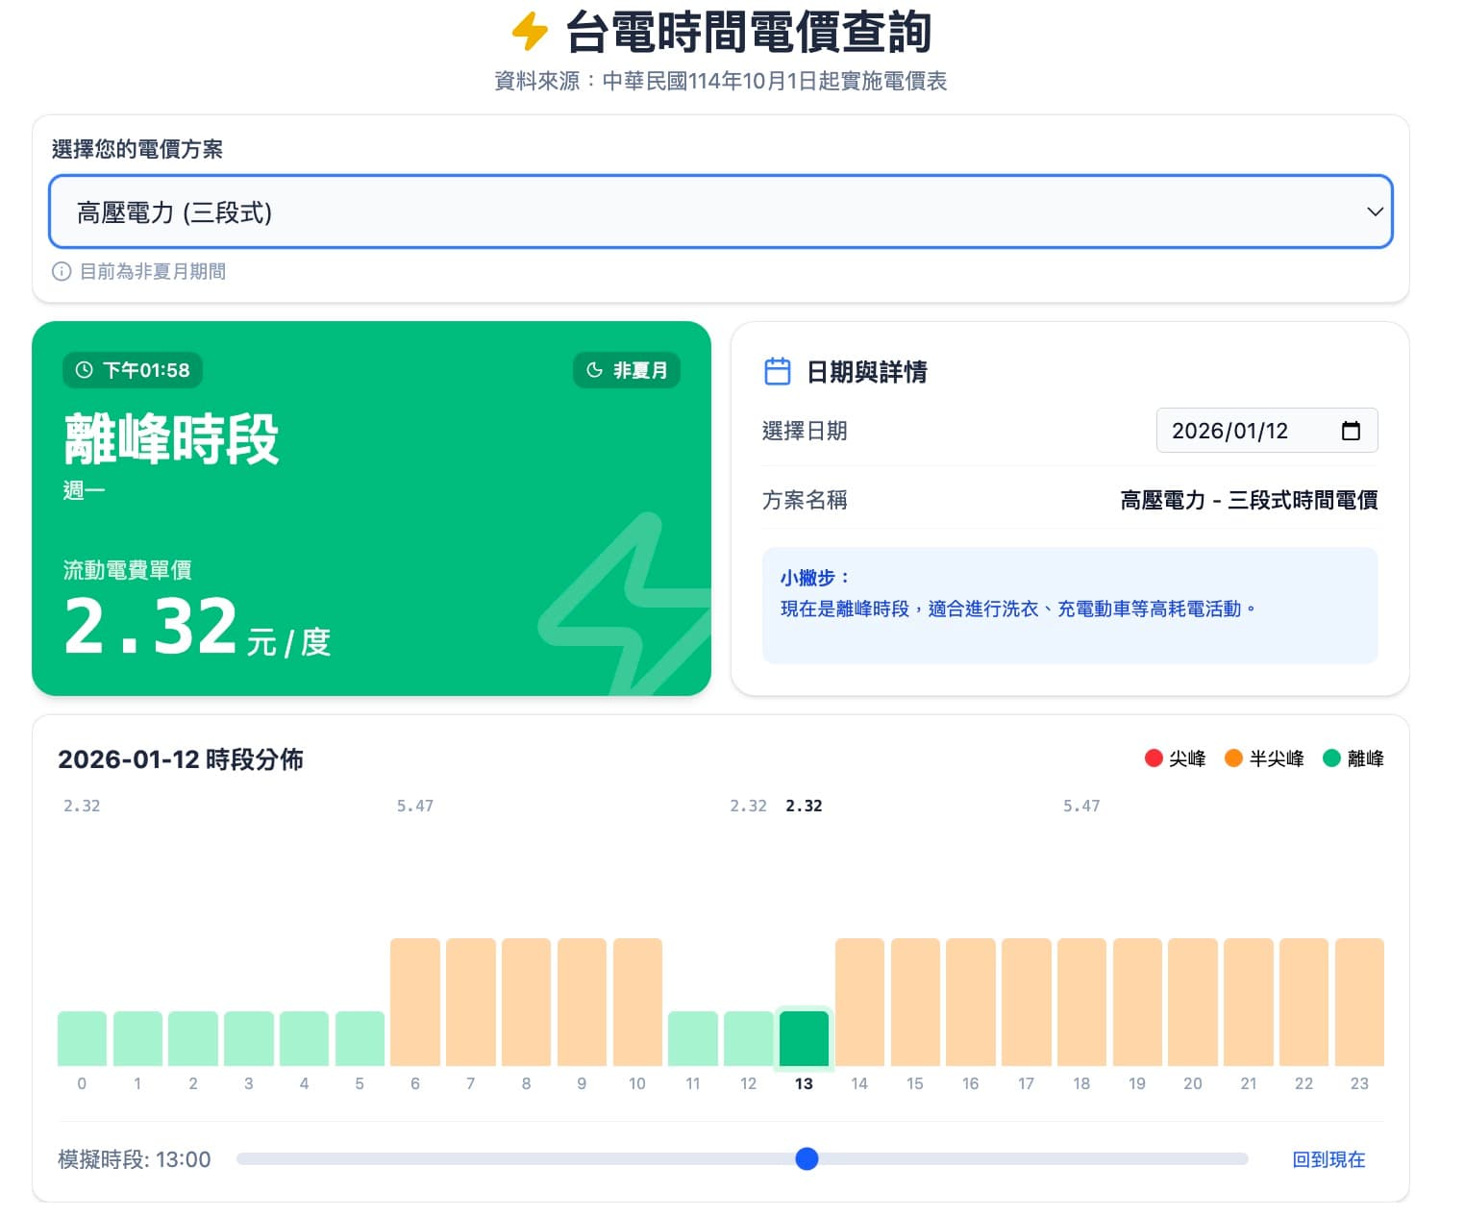Toggle the 半尖峰 legend item

pos(1264,758)
